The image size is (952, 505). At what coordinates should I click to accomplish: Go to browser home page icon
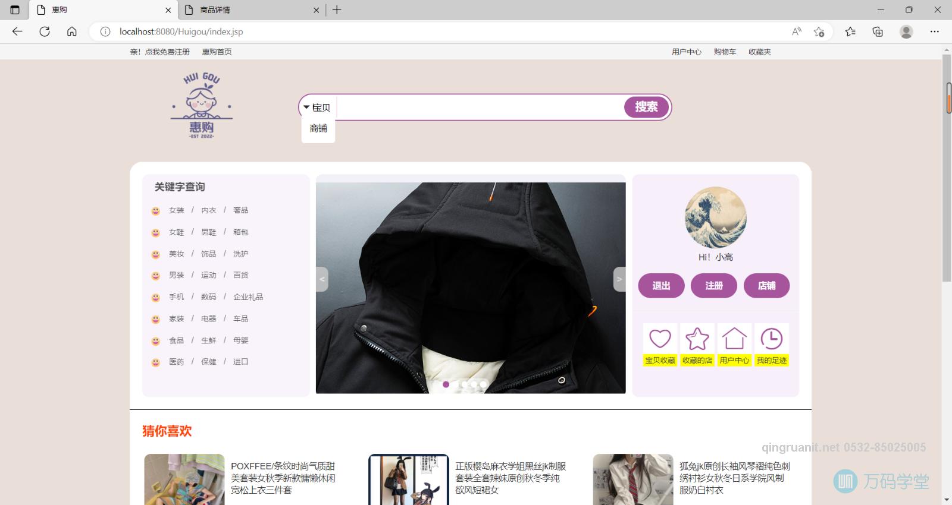click(72, 31)
